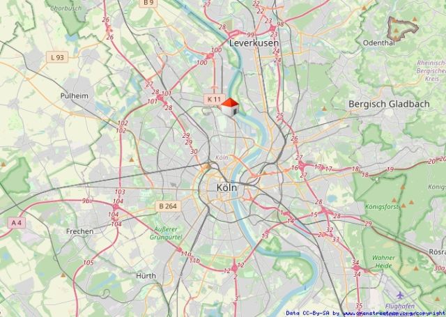The height and width of the screenshot is (317, 446).
Task: Select the Wahner Heide label
Action: (x=383, y=262)
